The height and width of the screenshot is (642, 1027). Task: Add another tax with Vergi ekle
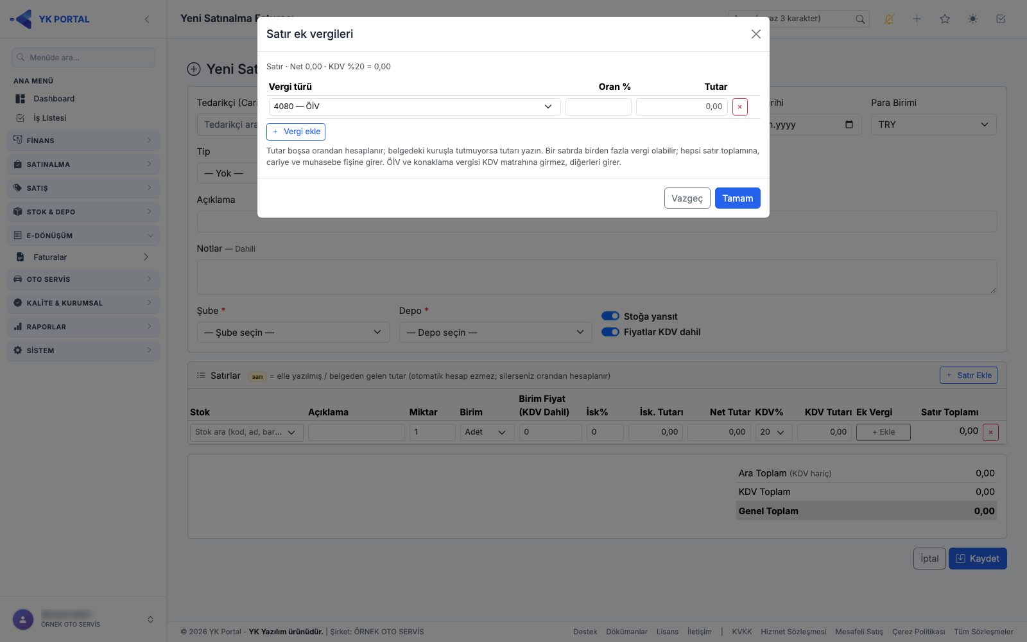click(296, 132)
